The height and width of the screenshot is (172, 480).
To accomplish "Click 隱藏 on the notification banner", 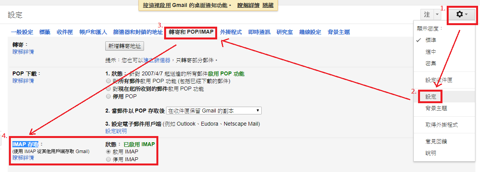I will click(x=268, y=5).
